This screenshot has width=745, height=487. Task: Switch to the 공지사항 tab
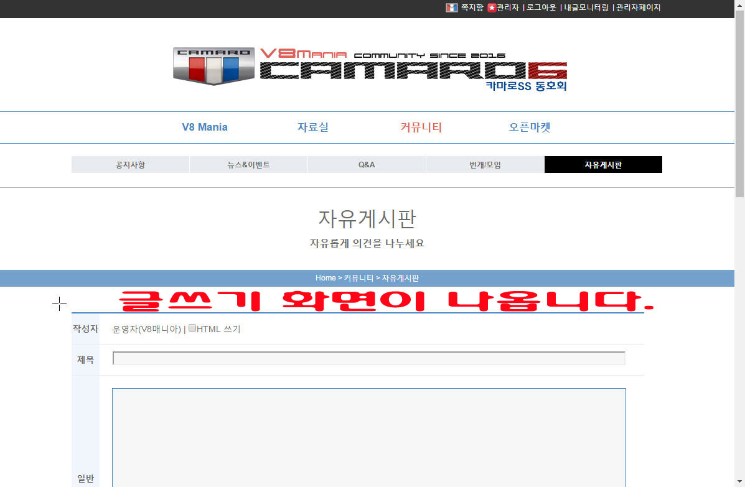tap(130, 165)
